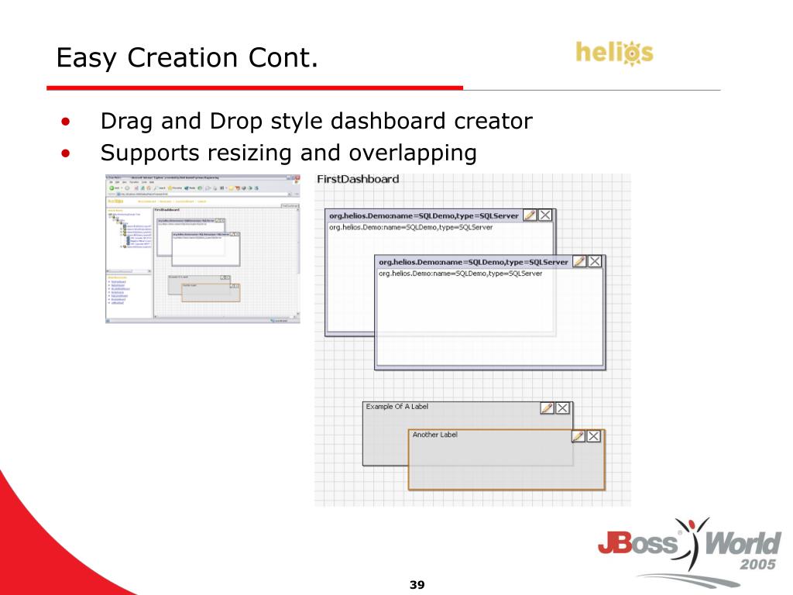Select bold title bar of rear SQLServer panel

(424, 215)
